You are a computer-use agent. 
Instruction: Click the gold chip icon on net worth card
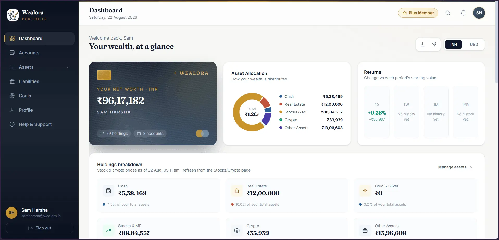[104, 75]
